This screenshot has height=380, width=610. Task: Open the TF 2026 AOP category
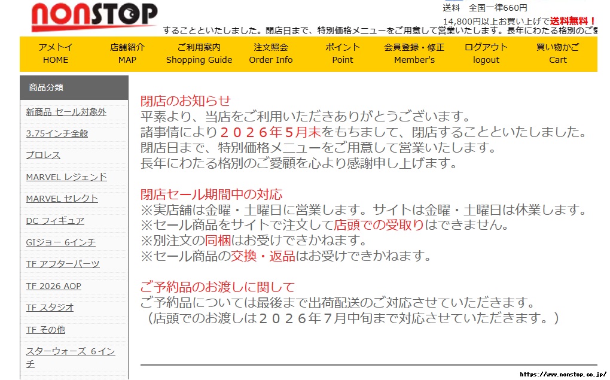coord(54,286)
